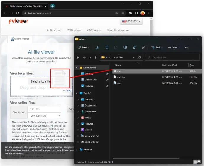Open Music under This PC

pyautogui.click(x=88, y=118)
